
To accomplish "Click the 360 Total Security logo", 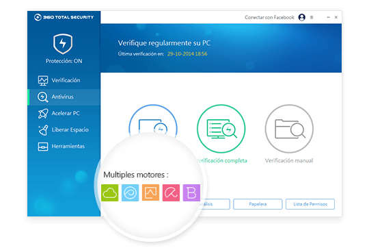I will pyautogui.click(x=64, y=17).
